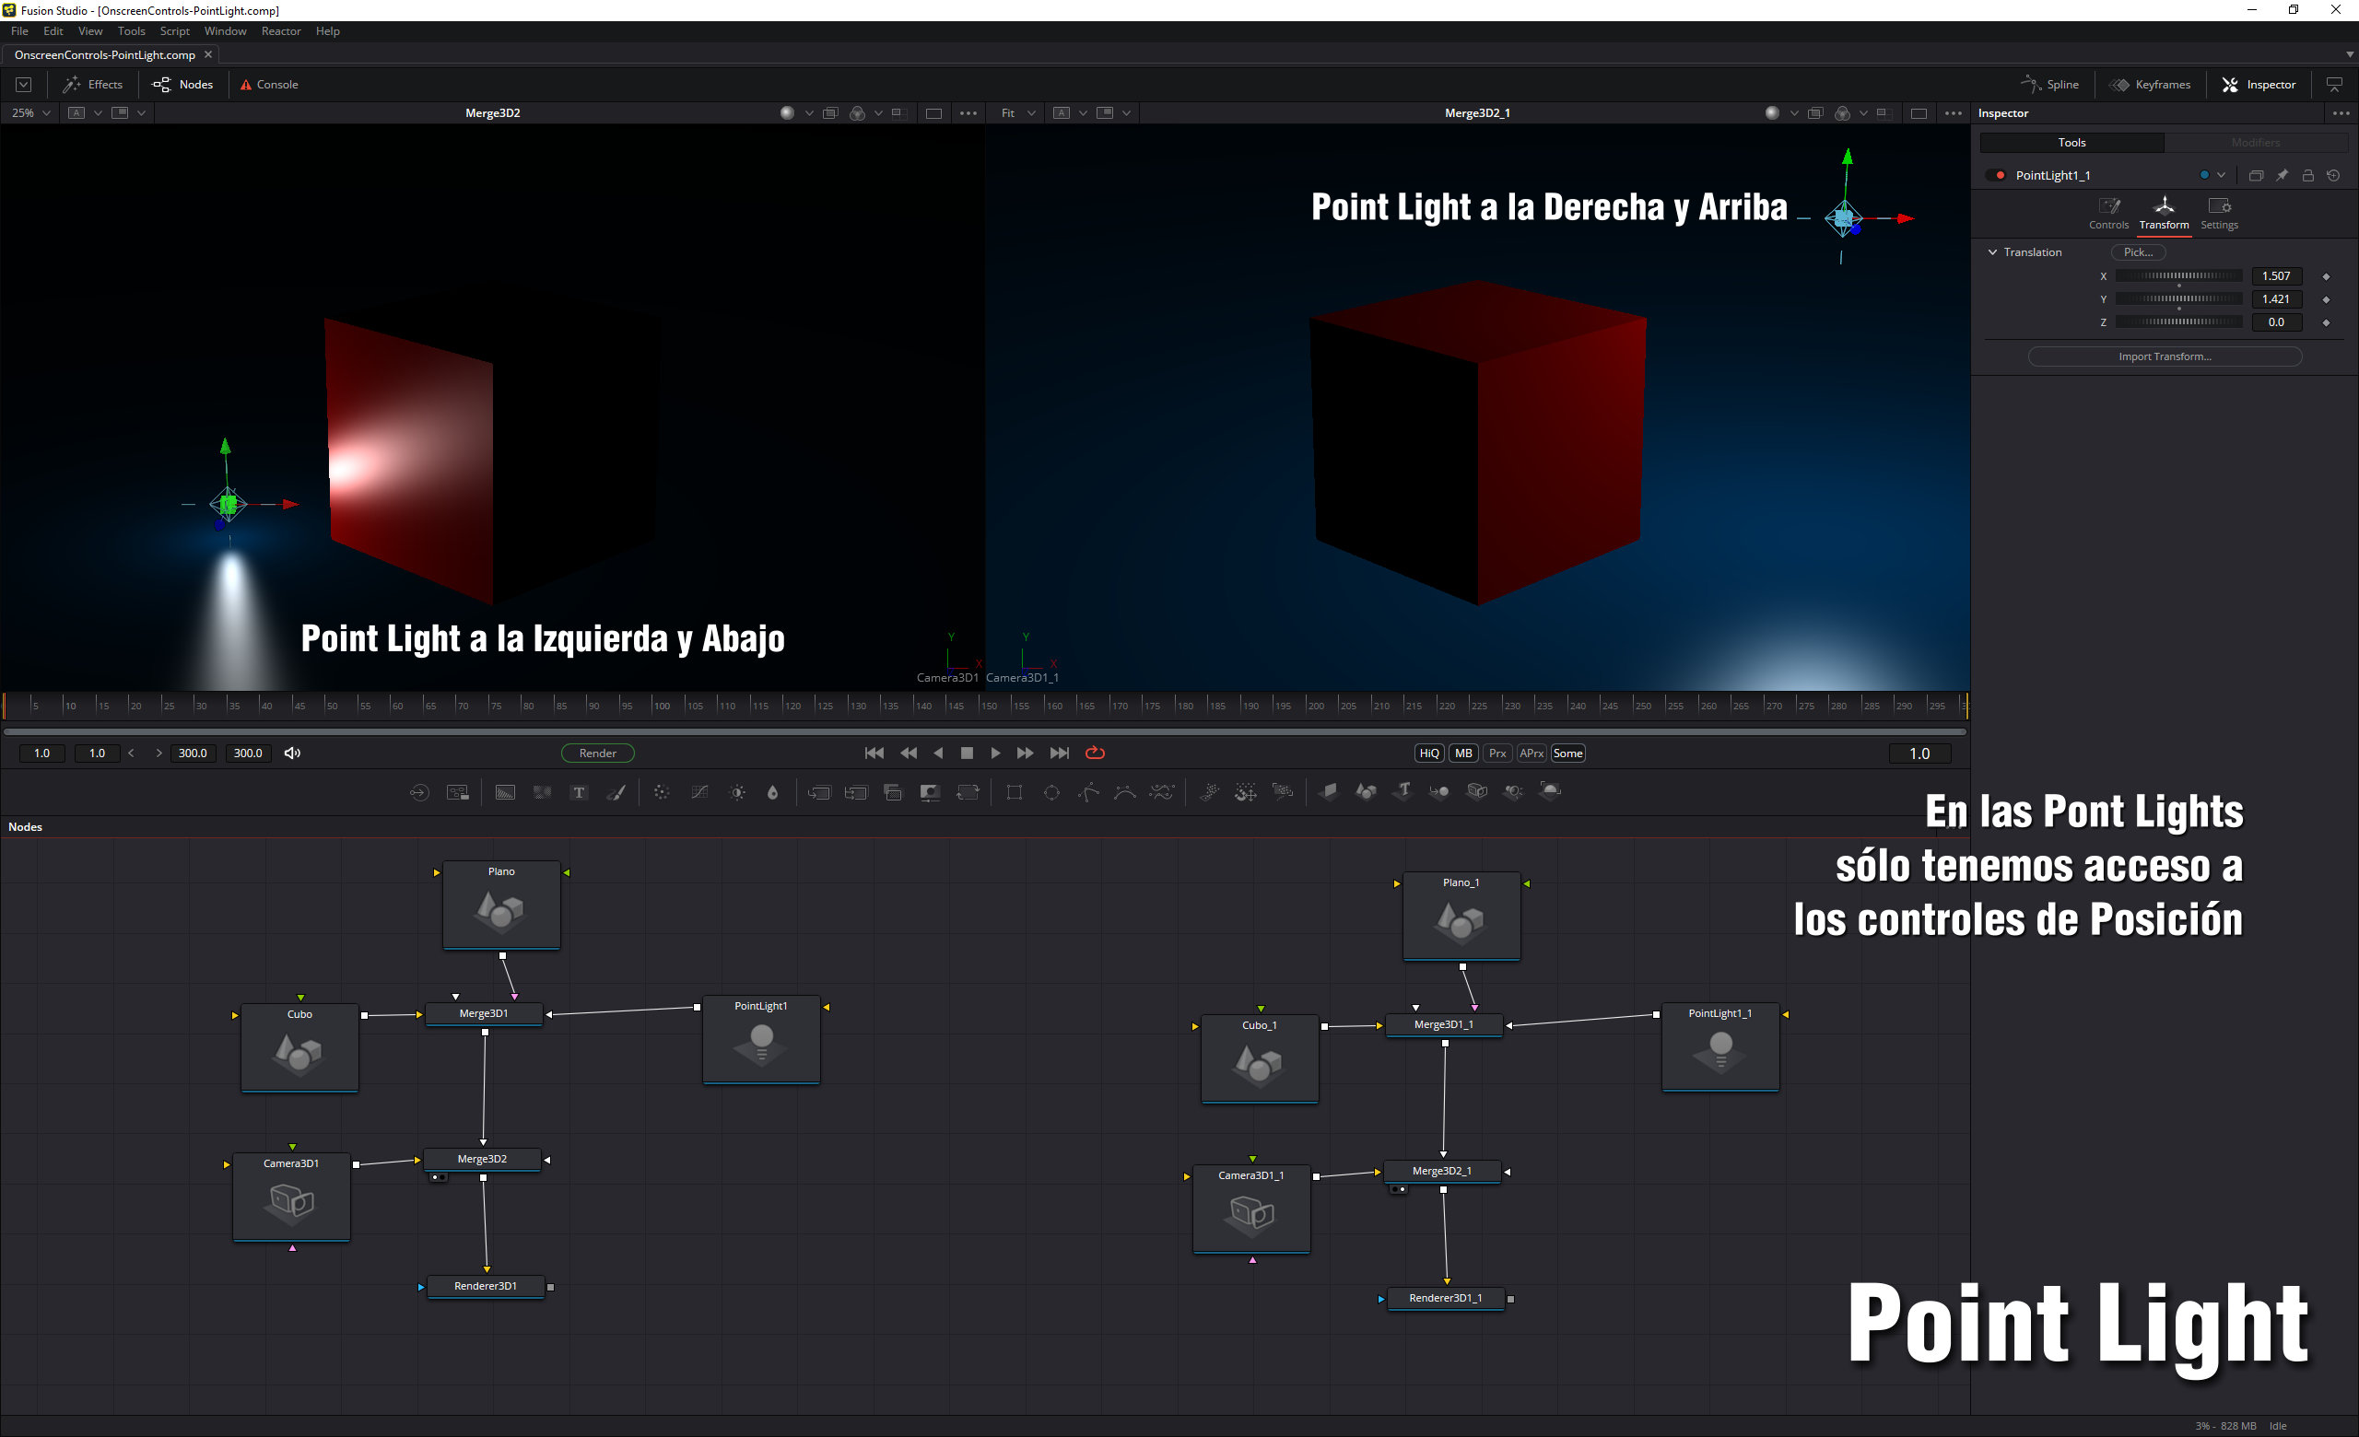The image size is (2359, 1437).
Task: Click the Ellipse mask tool icon
Action: 1051,792
